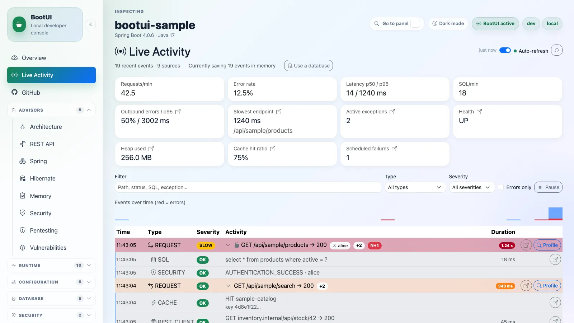The height and width of the screenshot is (323, 574).
Task: Click the GitHub octocat icon in the sidebar
Action: pyautogui.click(x=14, y=92)
